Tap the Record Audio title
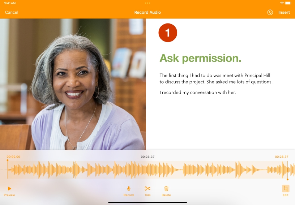Viewport: 295px width, 205px height. pos(147,12)
